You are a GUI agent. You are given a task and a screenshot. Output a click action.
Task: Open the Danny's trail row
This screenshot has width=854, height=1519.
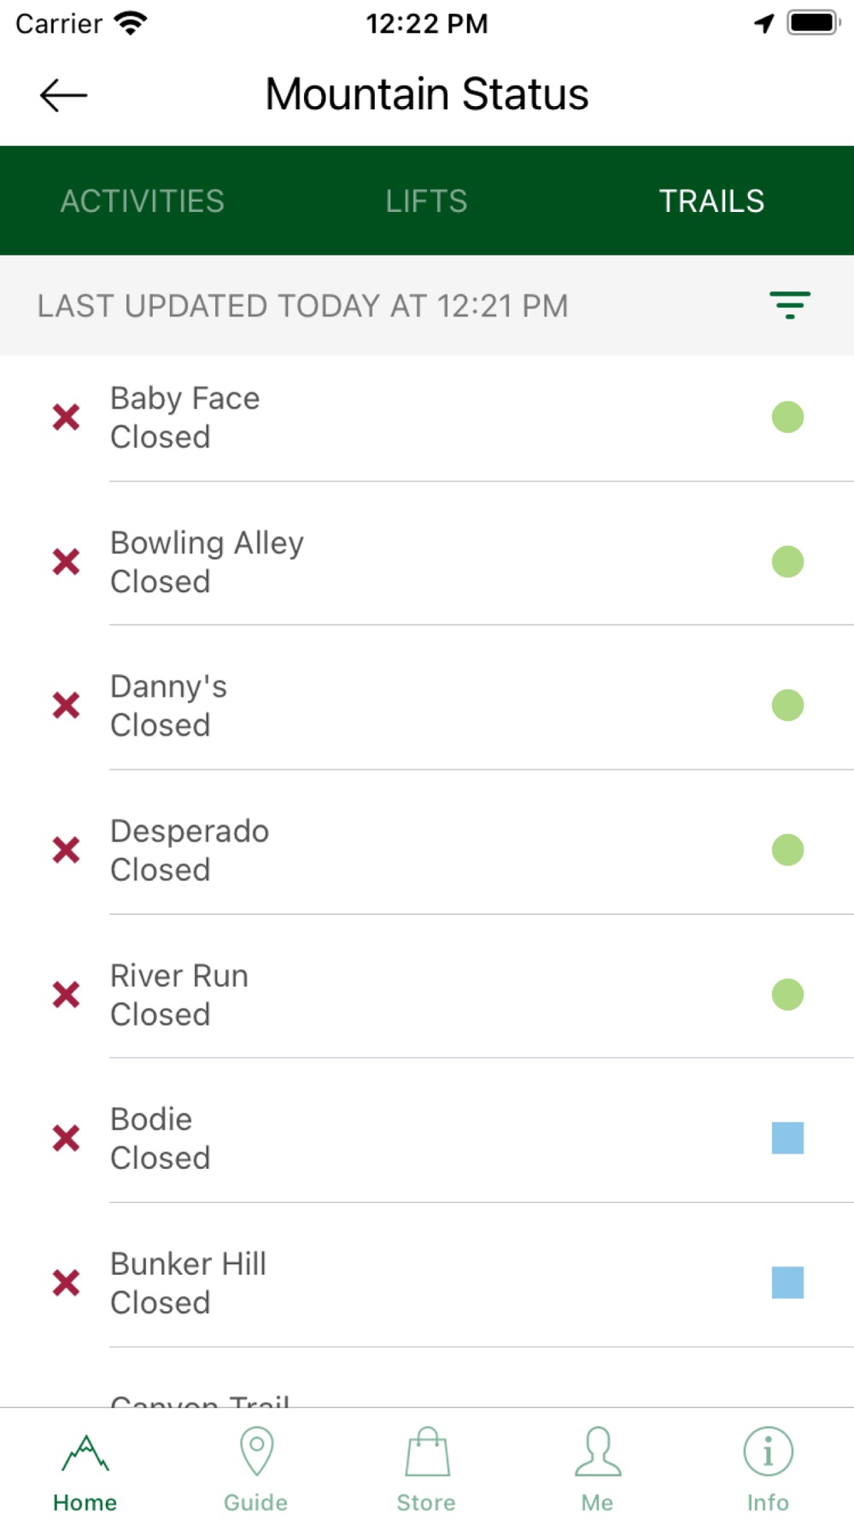[427, 706]
